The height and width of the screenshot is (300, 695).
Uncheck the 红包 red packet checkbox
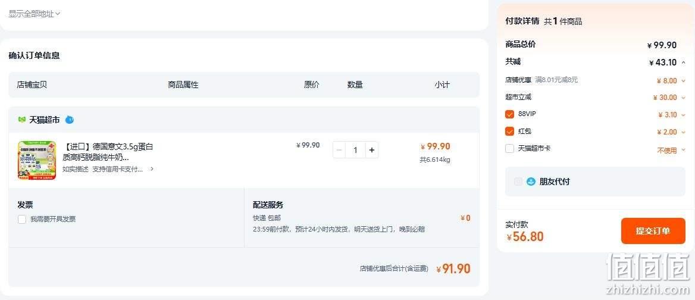(509, 132)
